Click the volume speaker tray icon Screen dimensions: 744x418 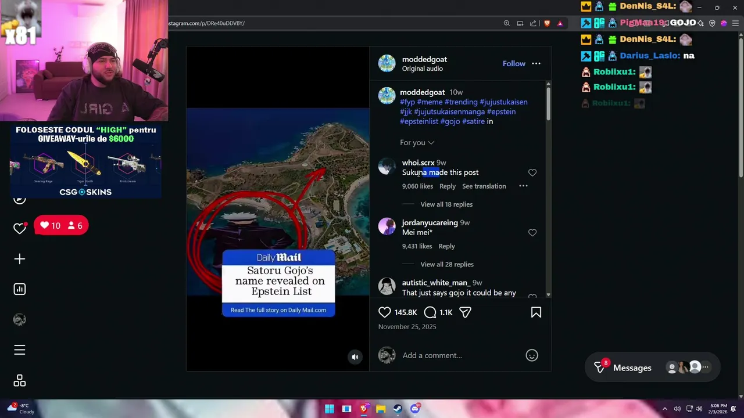click(699, 409)
